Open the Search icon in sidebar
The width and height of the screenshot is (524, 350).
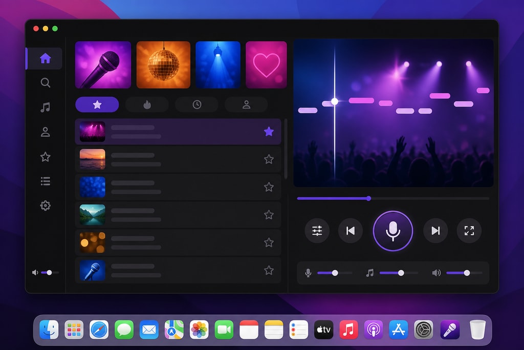(x=46, y=83)
